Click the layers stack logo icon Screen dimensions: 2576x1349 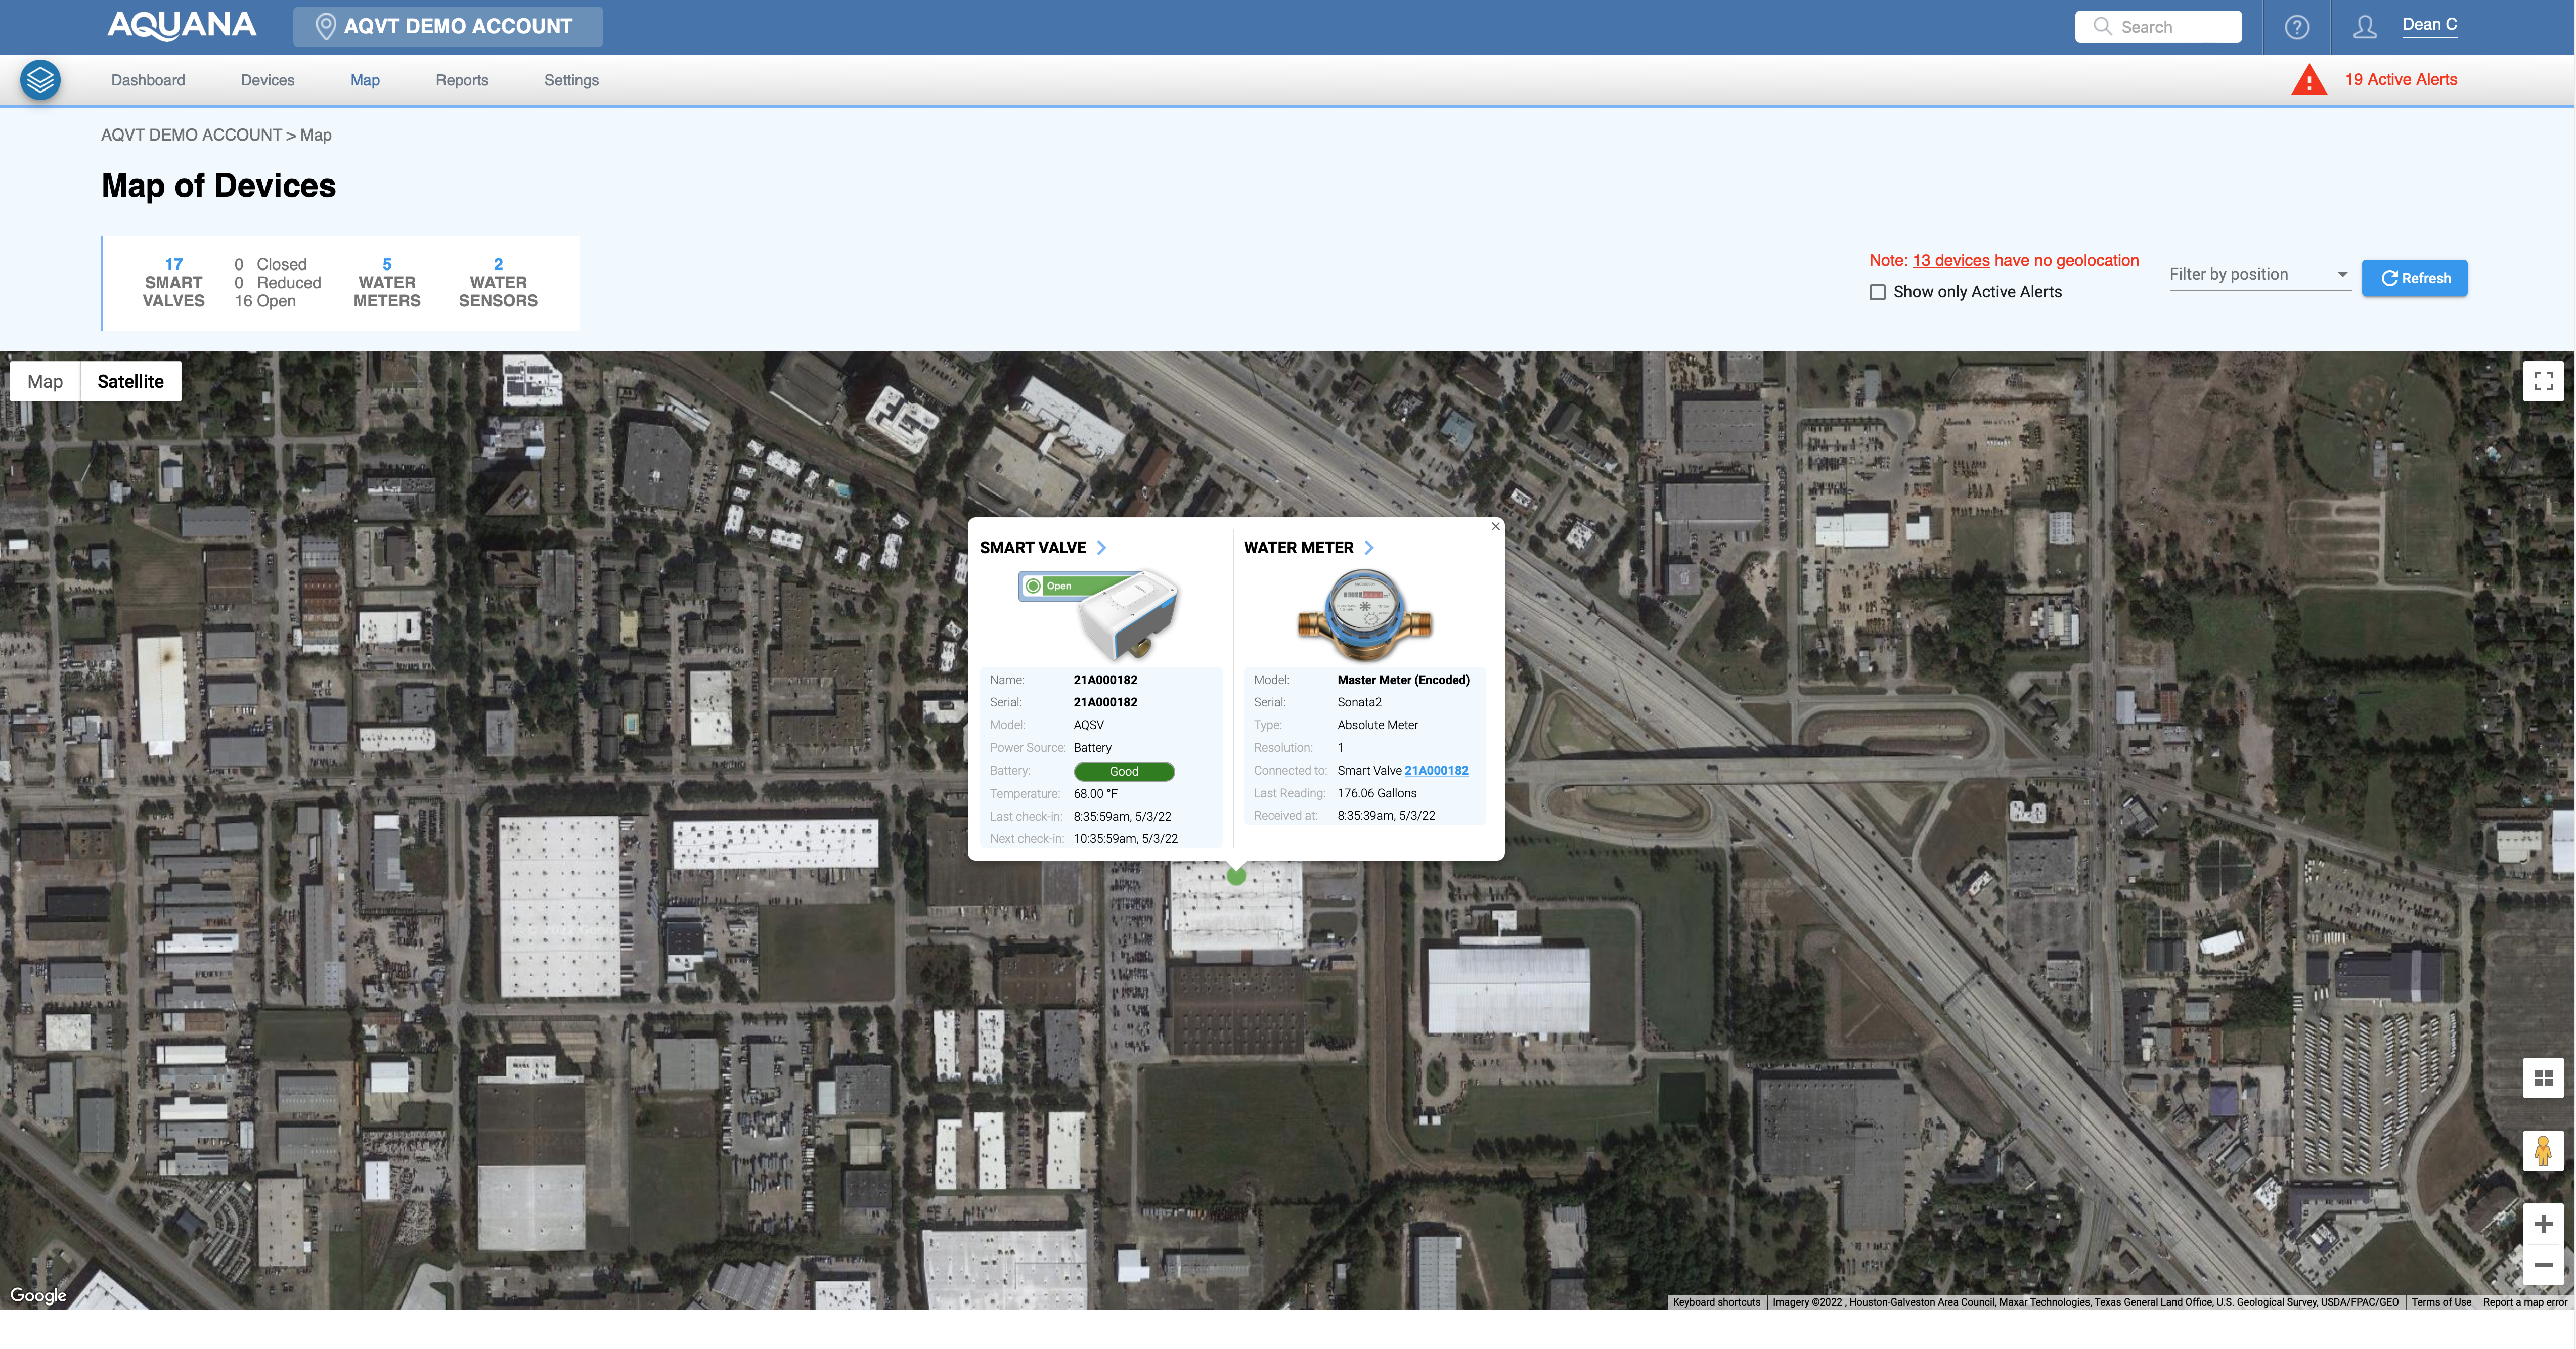[40, 80]
